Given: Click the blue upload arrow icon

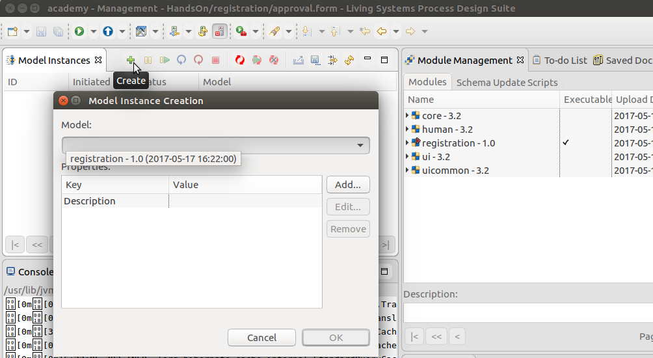Looking at the screenshot, I should [108, 31].
